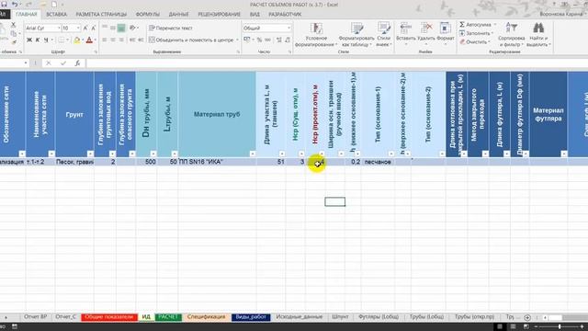Switch to the Виды_работ sheet tab

251,317
